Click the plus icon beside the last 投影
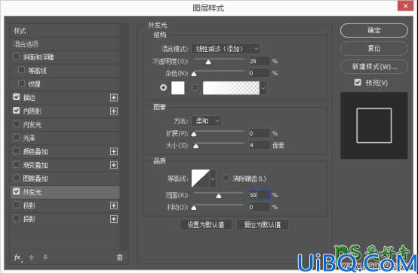Viewport: 418px width, 274px height. 114,219
